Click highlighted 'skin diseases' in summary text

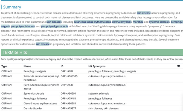point(54,22)
